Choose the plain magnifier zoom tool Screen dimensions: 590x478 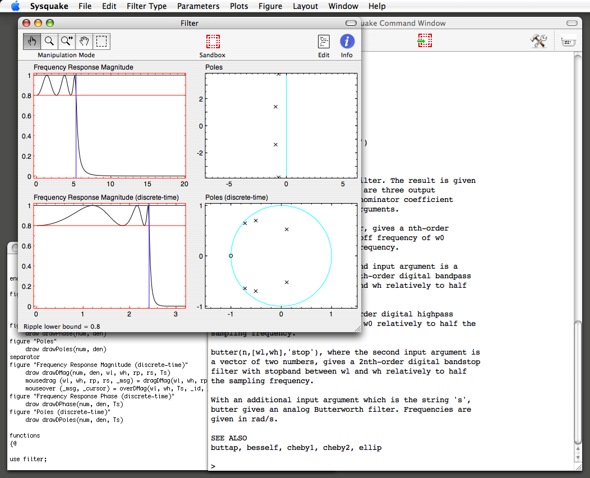tap(49, 41)
